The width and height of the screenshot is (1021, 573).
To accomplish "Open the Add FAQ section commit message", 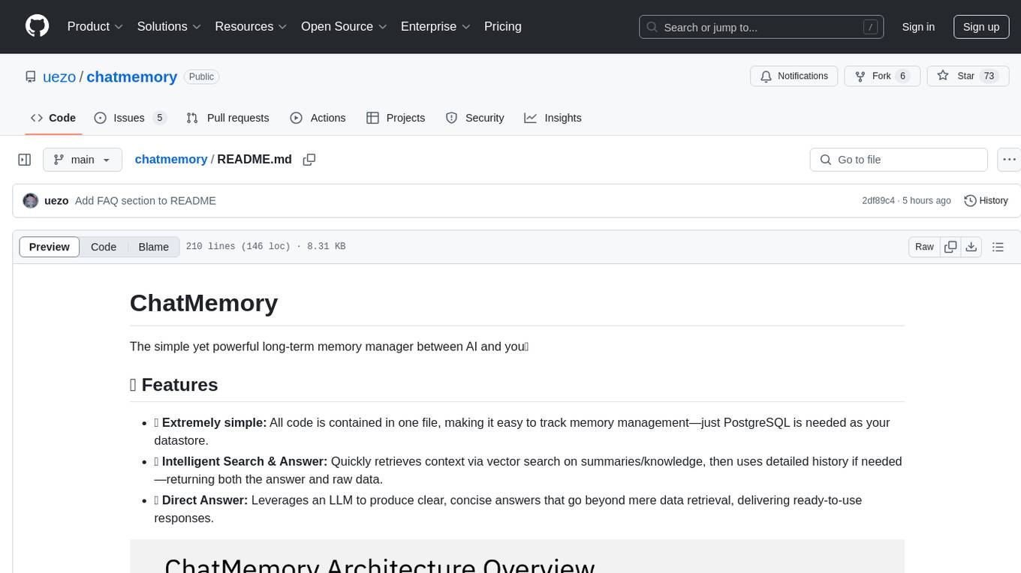I will (146, 201).
